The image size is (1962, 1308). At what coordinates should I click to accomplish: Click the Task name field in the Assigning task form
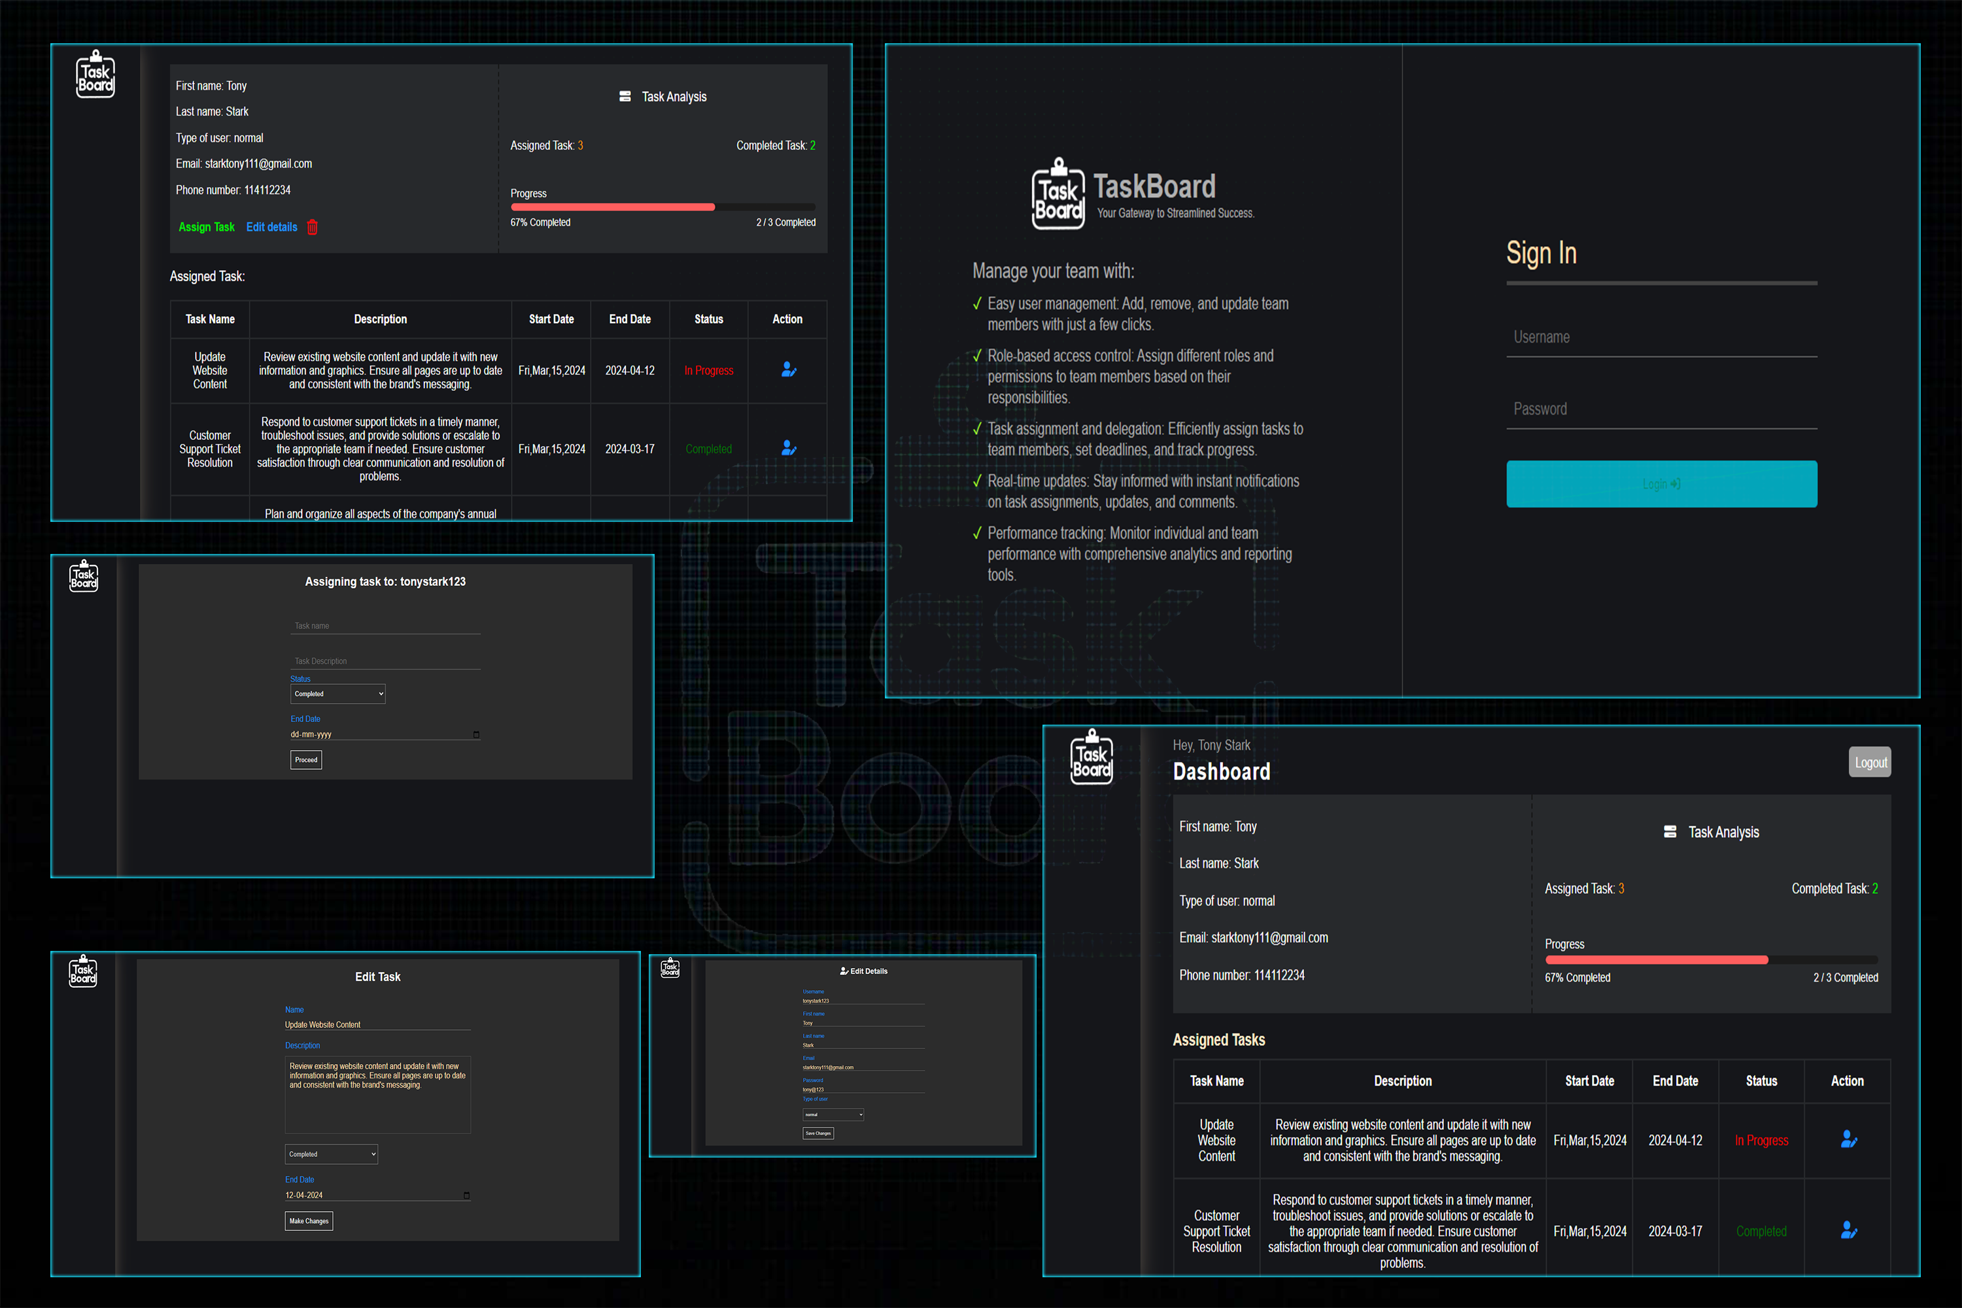pyautogui.click(x=385, y=626)
